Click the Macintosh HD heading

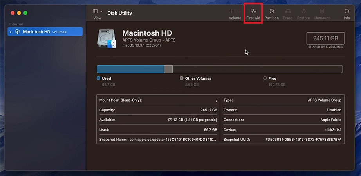(147, 33)
